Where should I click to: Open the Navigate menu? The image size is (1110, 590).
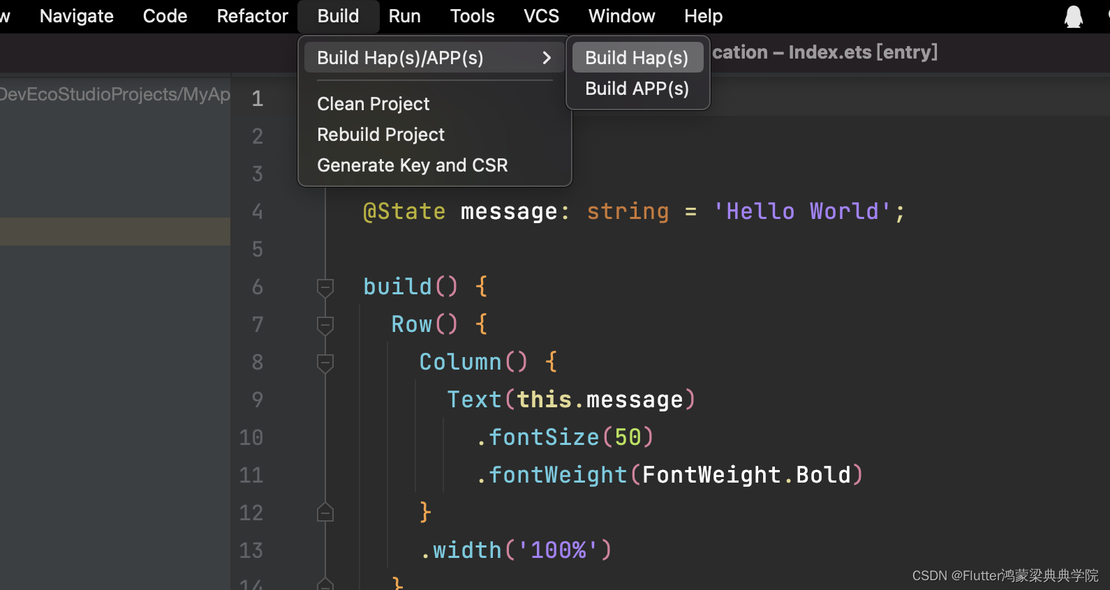(x=76, y=16)
